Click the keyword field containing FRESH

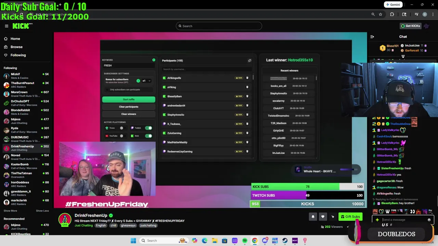(x=128, y=66)
